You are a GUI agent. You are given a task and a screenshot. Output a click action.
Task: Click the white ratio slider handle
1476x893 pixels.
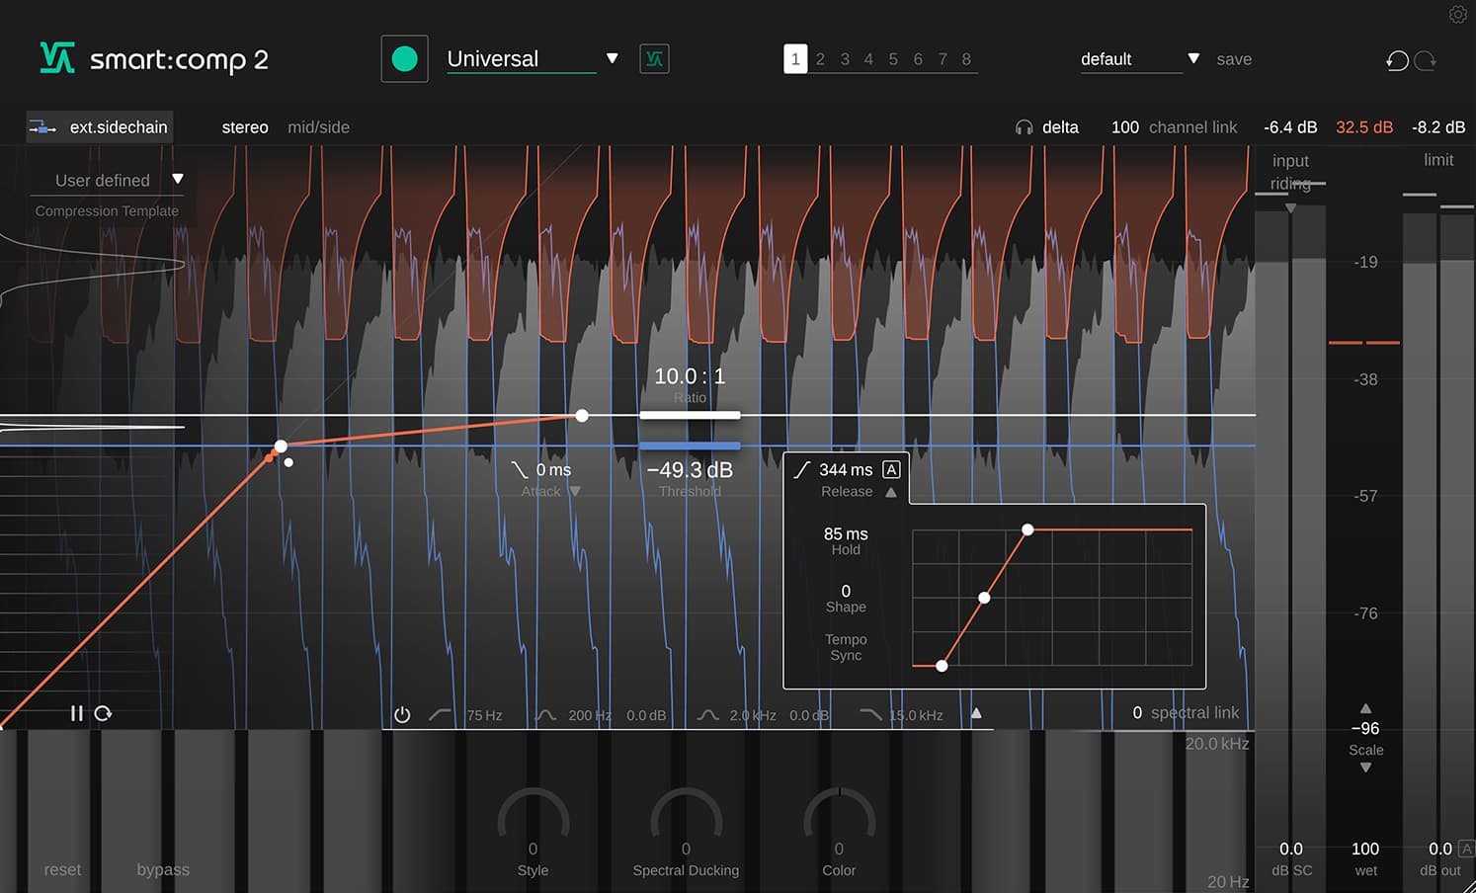pyautogui.click(x=690, y=416)
